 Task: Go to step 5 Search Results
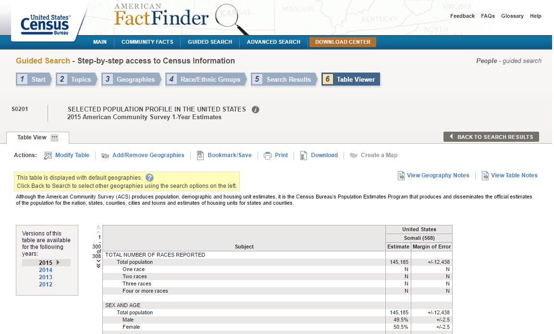click(283, 79)
